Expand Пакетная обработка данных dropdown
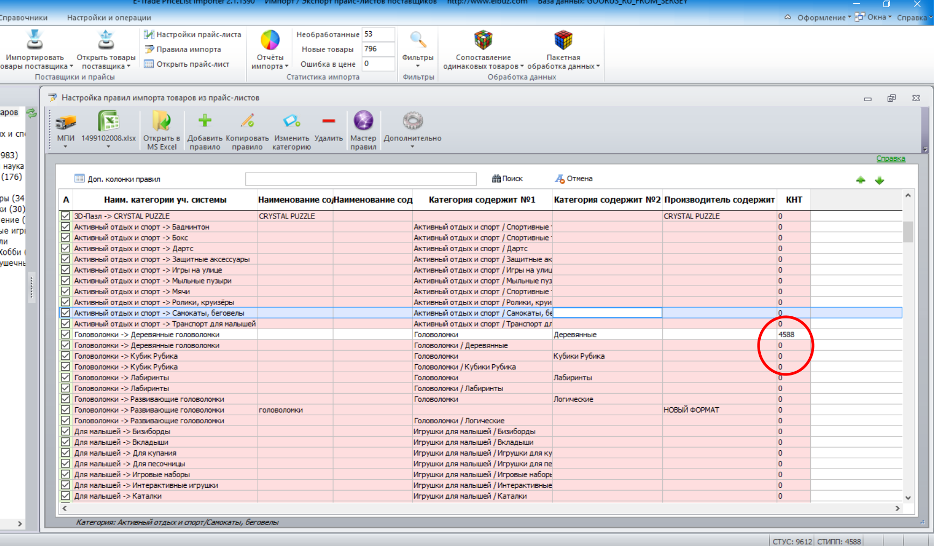Viewport: 934px width, 546px height. 598,66
